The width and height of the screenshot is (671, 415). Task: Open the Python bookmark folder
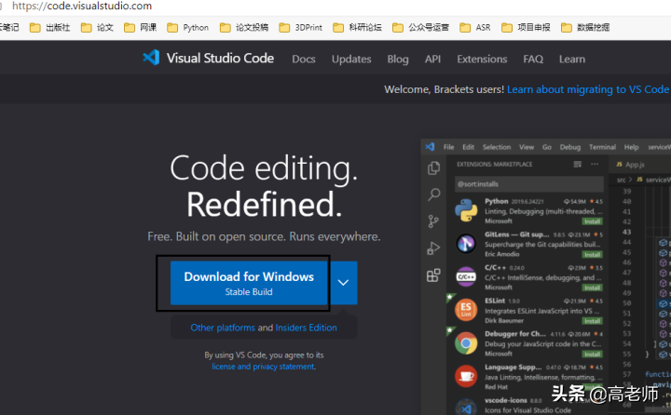[x=188, y=27]
